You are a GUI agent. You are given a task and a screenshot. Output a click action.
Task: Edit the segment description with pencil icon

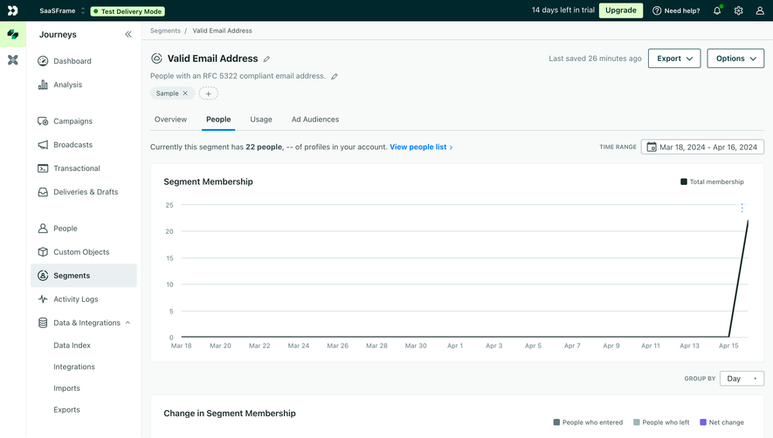(335, 77)
